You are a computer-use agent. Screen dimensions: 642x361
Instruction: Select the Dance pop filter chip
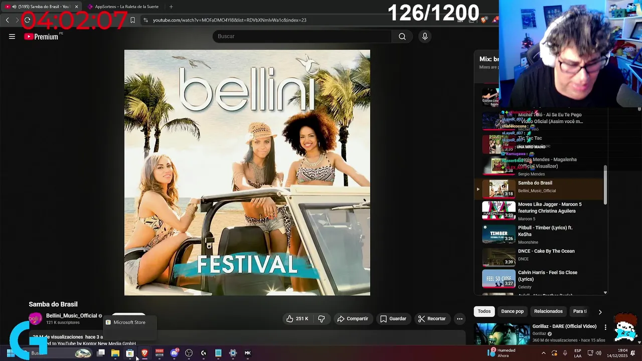(512, 311)
